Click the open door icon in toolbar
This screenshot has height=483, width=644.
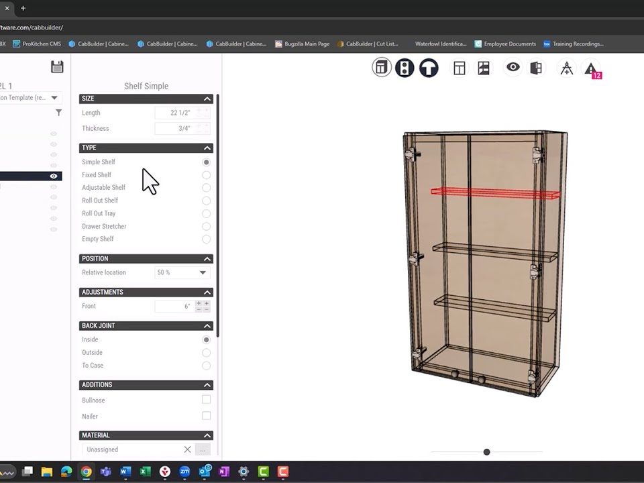[536, 68]
